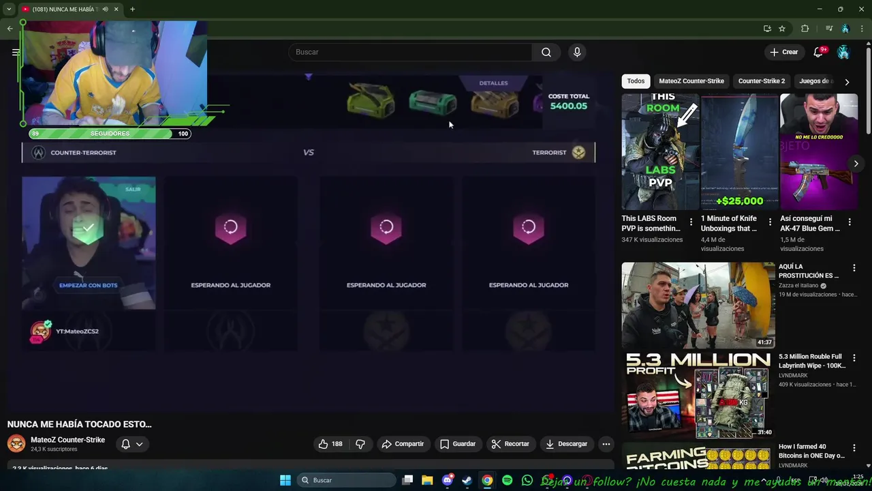
Task: Click the 24,3 K suscriptores text
Action: pos(54,449)
